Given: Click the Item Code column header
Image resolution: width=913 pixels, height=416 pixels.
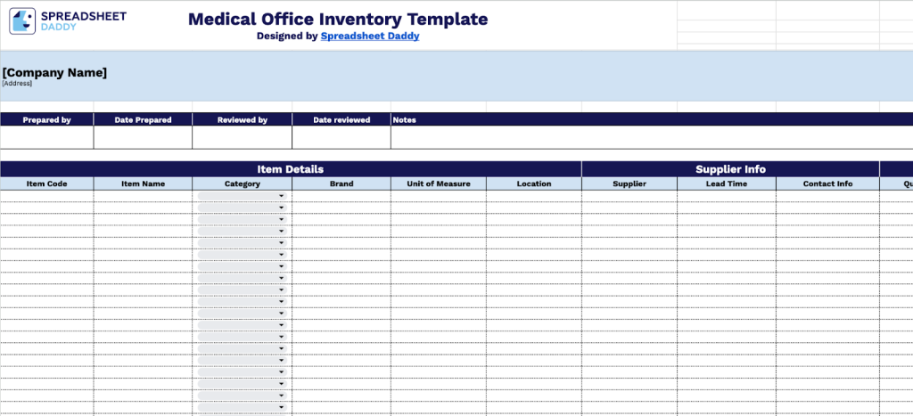Looking at the screenshot, I should tap(46, 184).
